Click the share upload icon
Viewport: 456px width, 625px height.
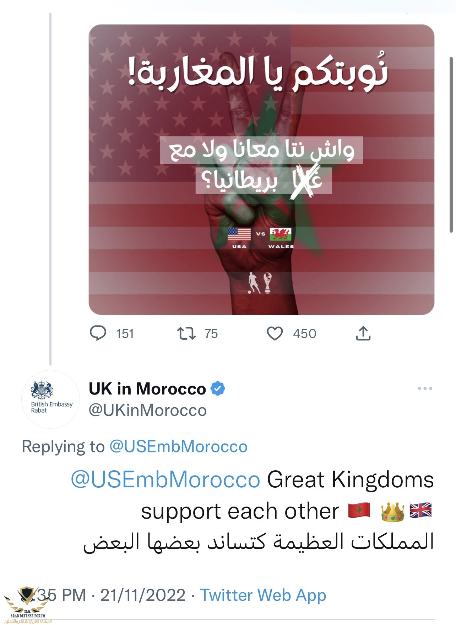363,333
